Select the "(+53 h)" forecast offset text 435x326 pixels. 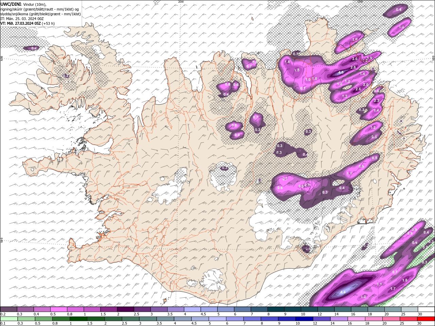[x=48, y=23]
